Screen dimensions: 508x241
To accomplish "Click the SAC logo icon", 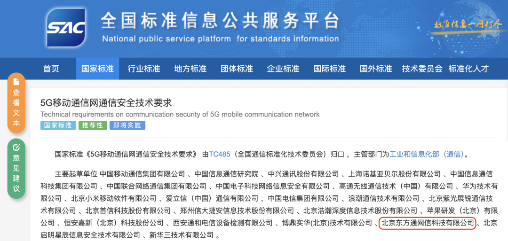I will pyautogui.click(x=66, y=30).
